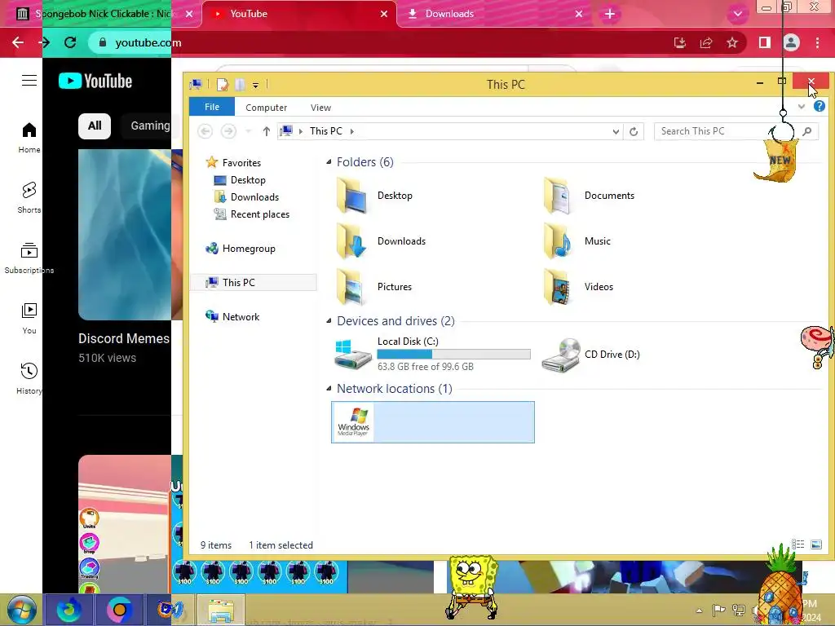835x626 pixels.
Task: Open Customize Quick Access Toolbar dropdown
Action: point(255,85)
